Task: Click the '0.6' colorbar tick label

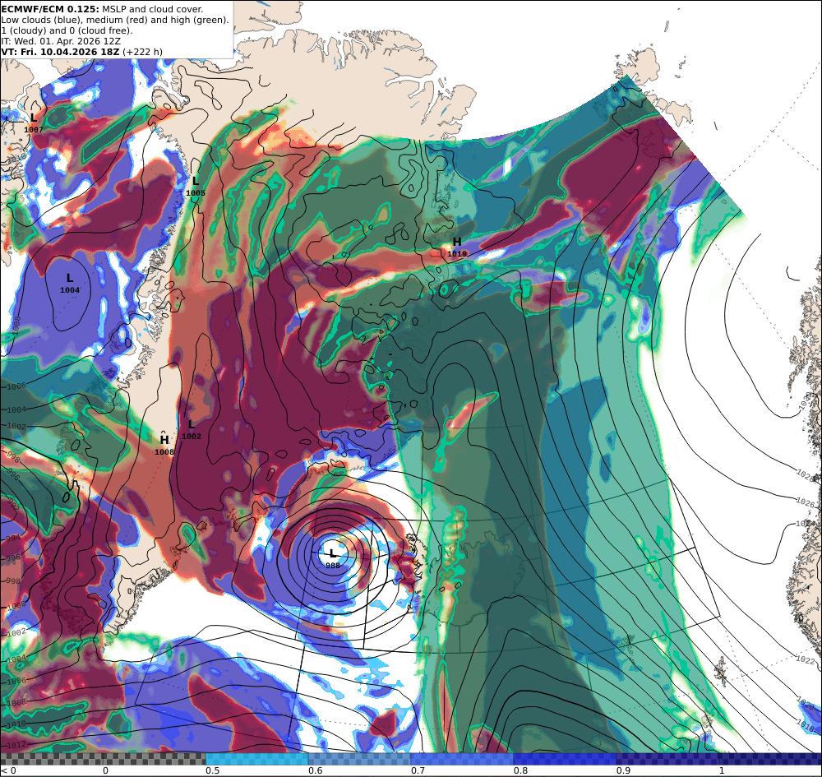Action: pos(315,770)
